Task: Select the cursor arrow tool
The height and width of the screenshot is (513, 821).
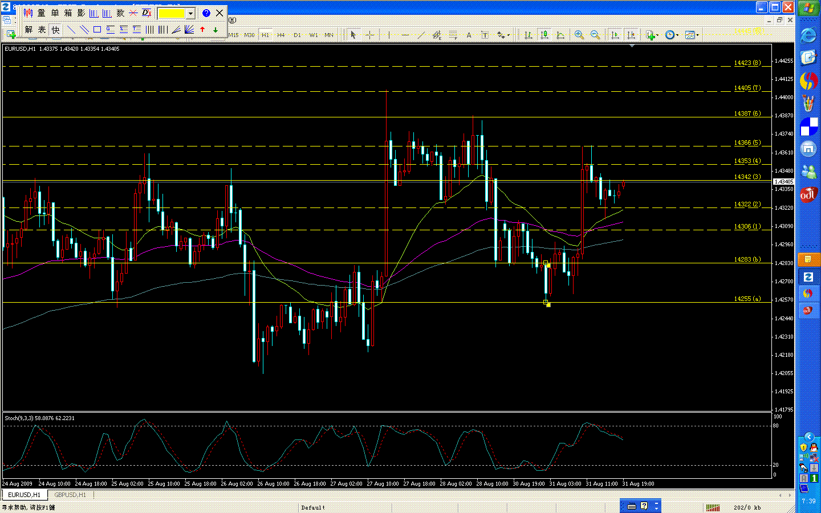Action: (353, 35)
